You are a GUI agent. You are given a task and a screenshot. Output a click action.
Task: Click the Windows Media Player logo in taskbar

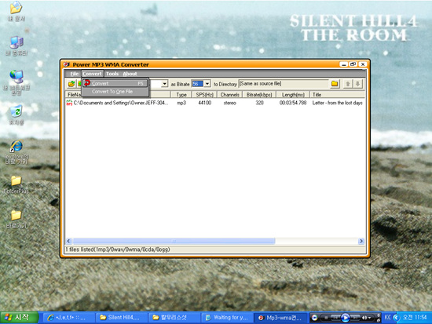click(x=314, y=318)
